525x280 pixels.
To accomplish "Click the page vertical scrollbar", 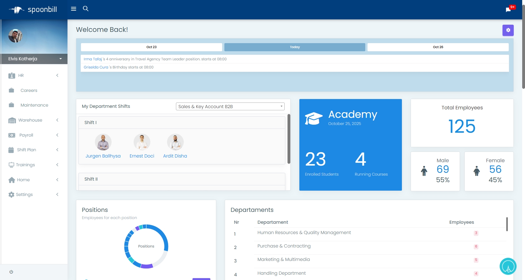I will [523, 47].
